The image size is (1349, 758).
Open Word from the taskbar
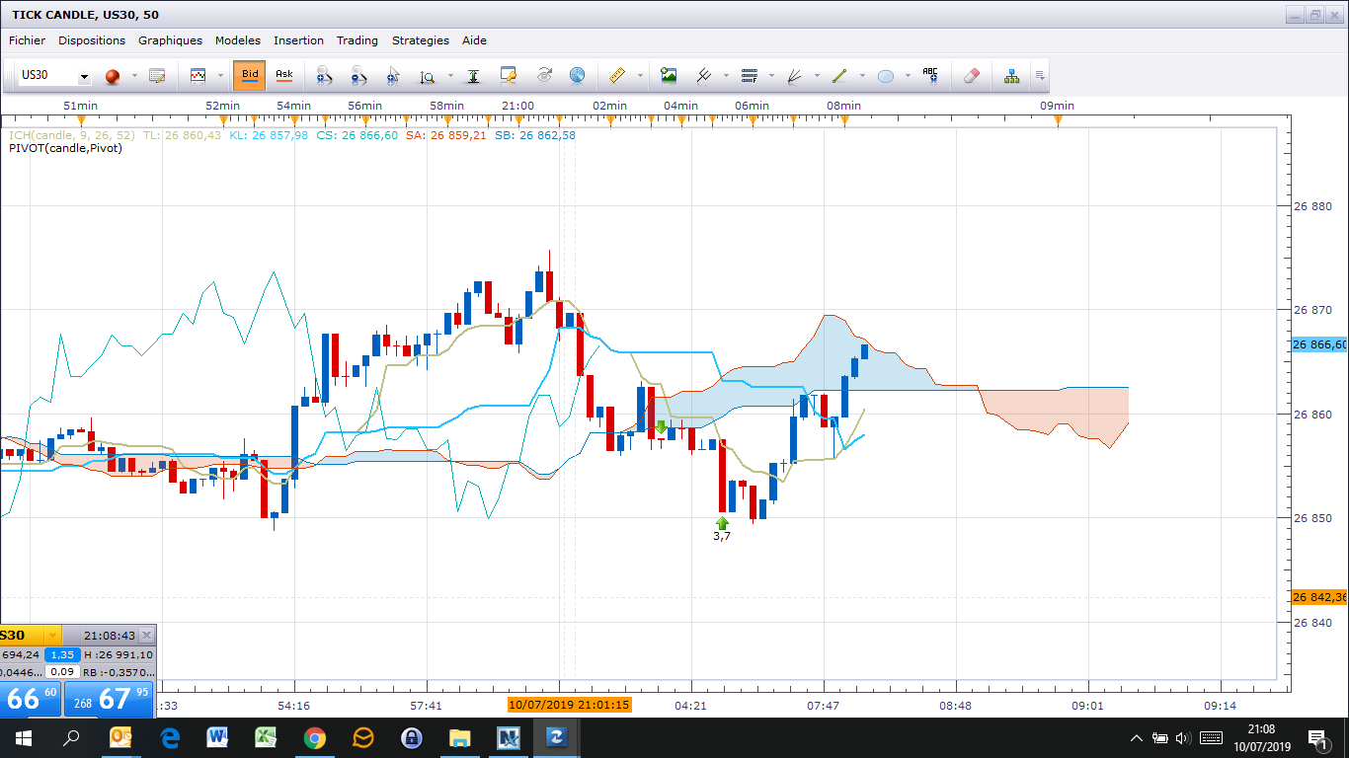(x=217, y=737)
